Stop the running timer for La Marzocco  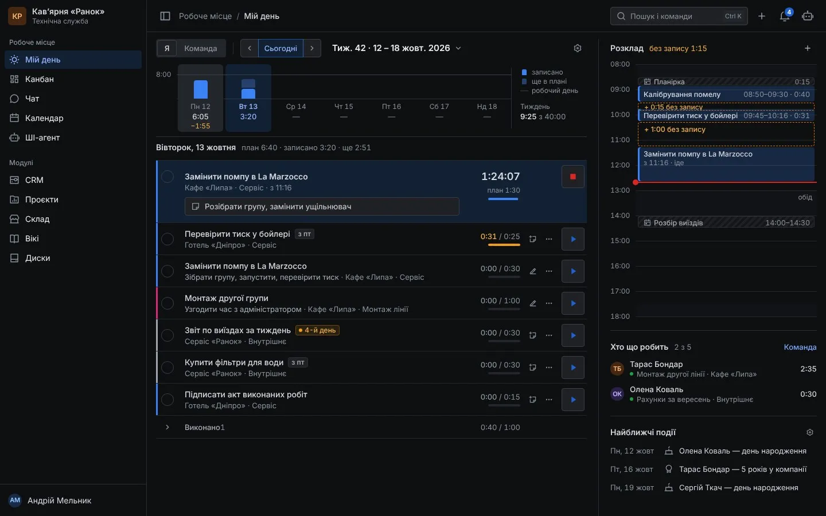(x=572, y=177)
